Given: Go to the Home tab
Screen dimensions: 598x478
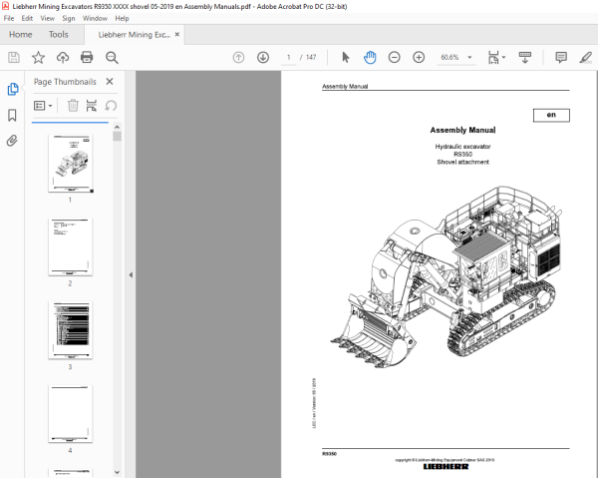Looking at the screenshot, I should tap(21, 34).
